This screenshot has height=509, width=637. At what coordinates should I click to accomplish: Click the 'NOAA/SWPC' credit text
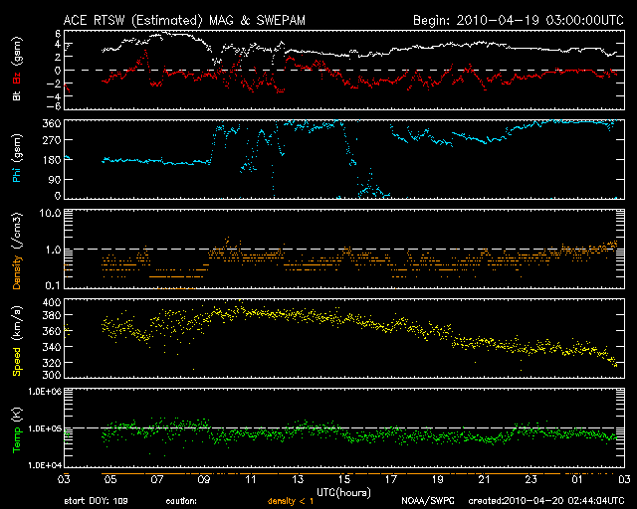tap(428, 501)
